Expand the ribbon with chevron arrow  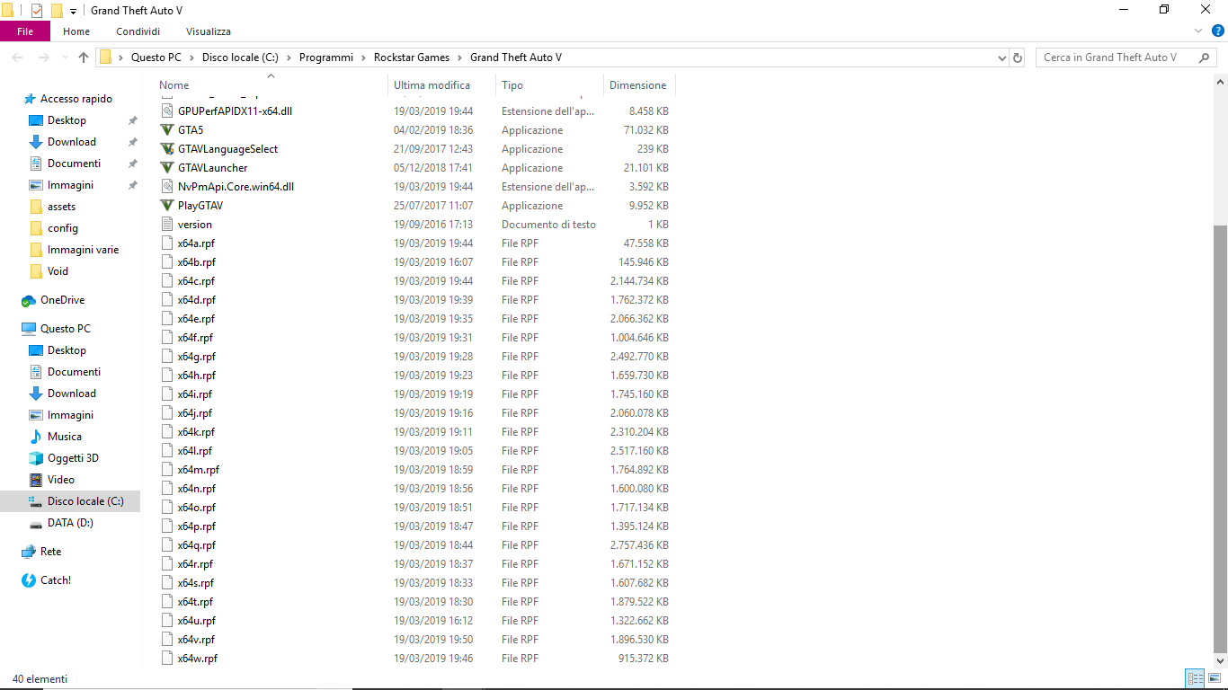click(1197, 31)
